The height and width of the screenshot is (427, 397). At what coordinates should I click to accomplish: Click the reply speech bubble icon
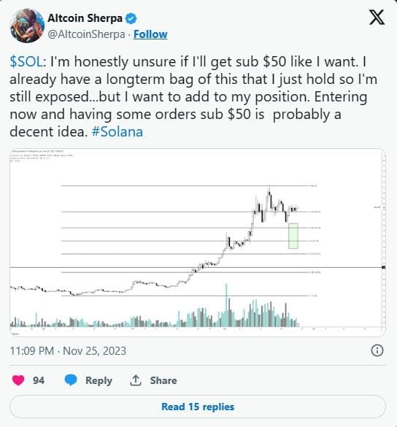tap(71, 380)
